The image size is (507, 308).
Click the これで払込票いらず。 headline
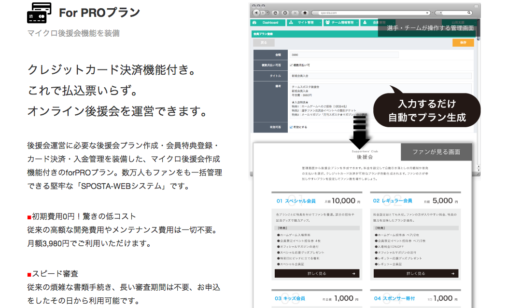point(83,91)
